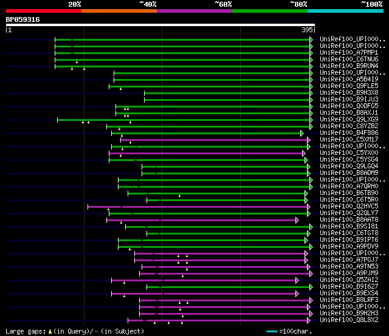The height and width of the screenshot is (336, 389).
Task: Select the UniRef100_B8AAT8 label
Action: 349,220
